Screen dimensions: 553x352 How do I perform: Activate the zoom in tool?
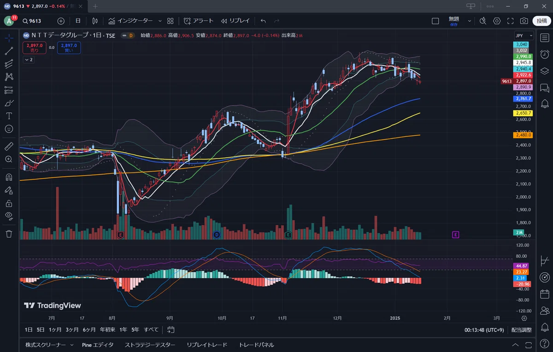(9, 159)
